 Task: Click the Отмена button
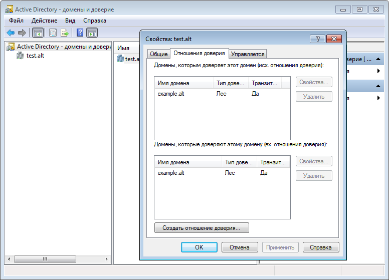coord(240,247)
